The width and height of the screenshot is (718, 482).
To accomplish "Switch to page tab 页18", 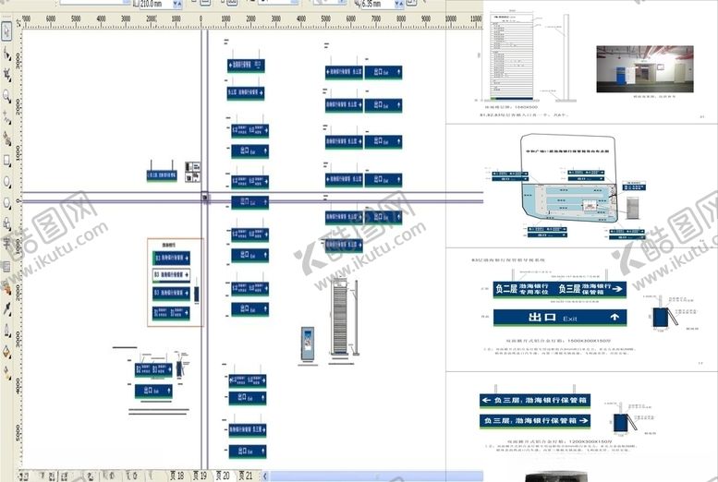I will tap(176, 476).
